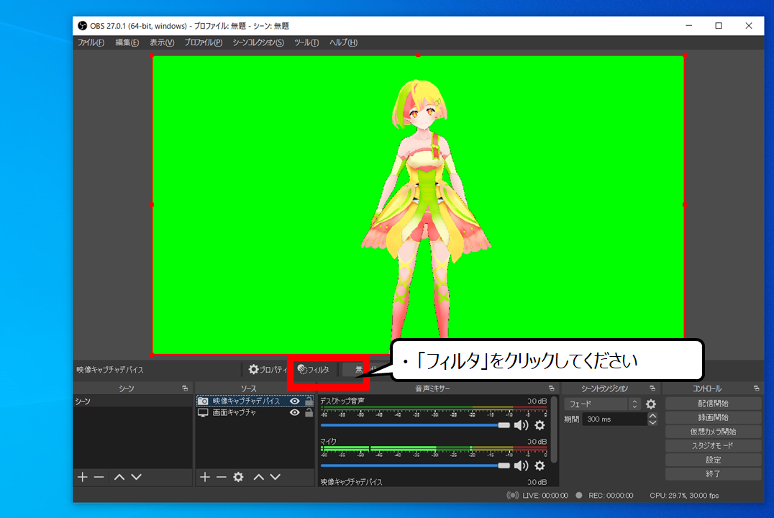
Task: Open the ファイル(F) menu
Action: click(91, 42)
